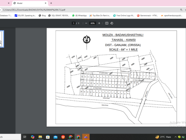Viewport: 186px width, 140px height.
Task: Click the MAIN ROAD label on map
Action: point(105,105)
